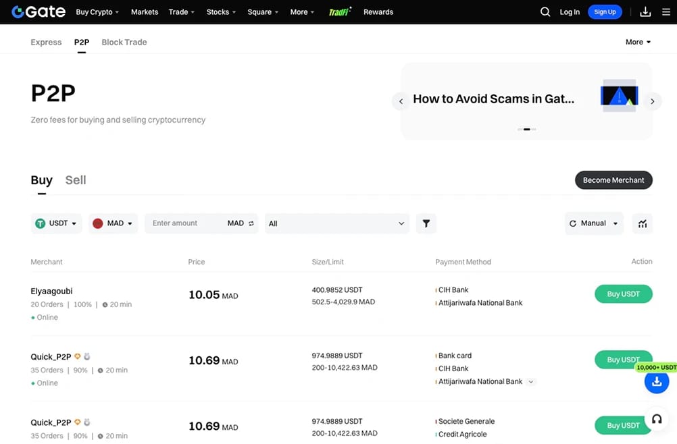Click the MAD currency swap icon
Image resolution: width=677 pixels, height=444 pixels.
pos(251,223)
